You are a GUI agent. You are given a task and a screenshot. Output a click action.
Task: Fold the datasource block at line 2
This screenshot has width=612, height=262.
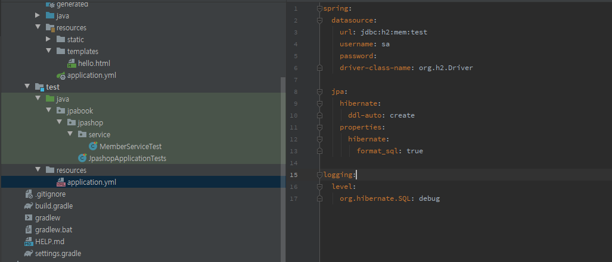tap(319, 20)
